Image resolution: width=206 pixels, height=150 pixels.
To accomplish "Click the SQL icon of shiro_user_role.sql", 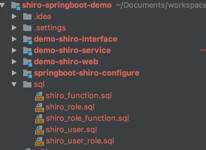I will point(39,141).
